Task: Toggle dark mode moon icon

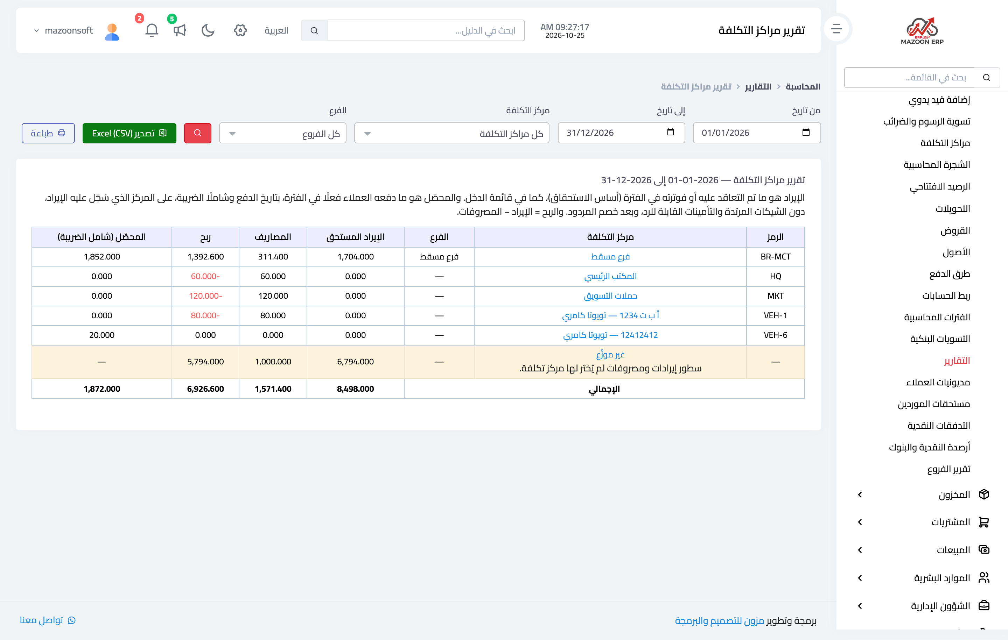Action: pos(208,30)
